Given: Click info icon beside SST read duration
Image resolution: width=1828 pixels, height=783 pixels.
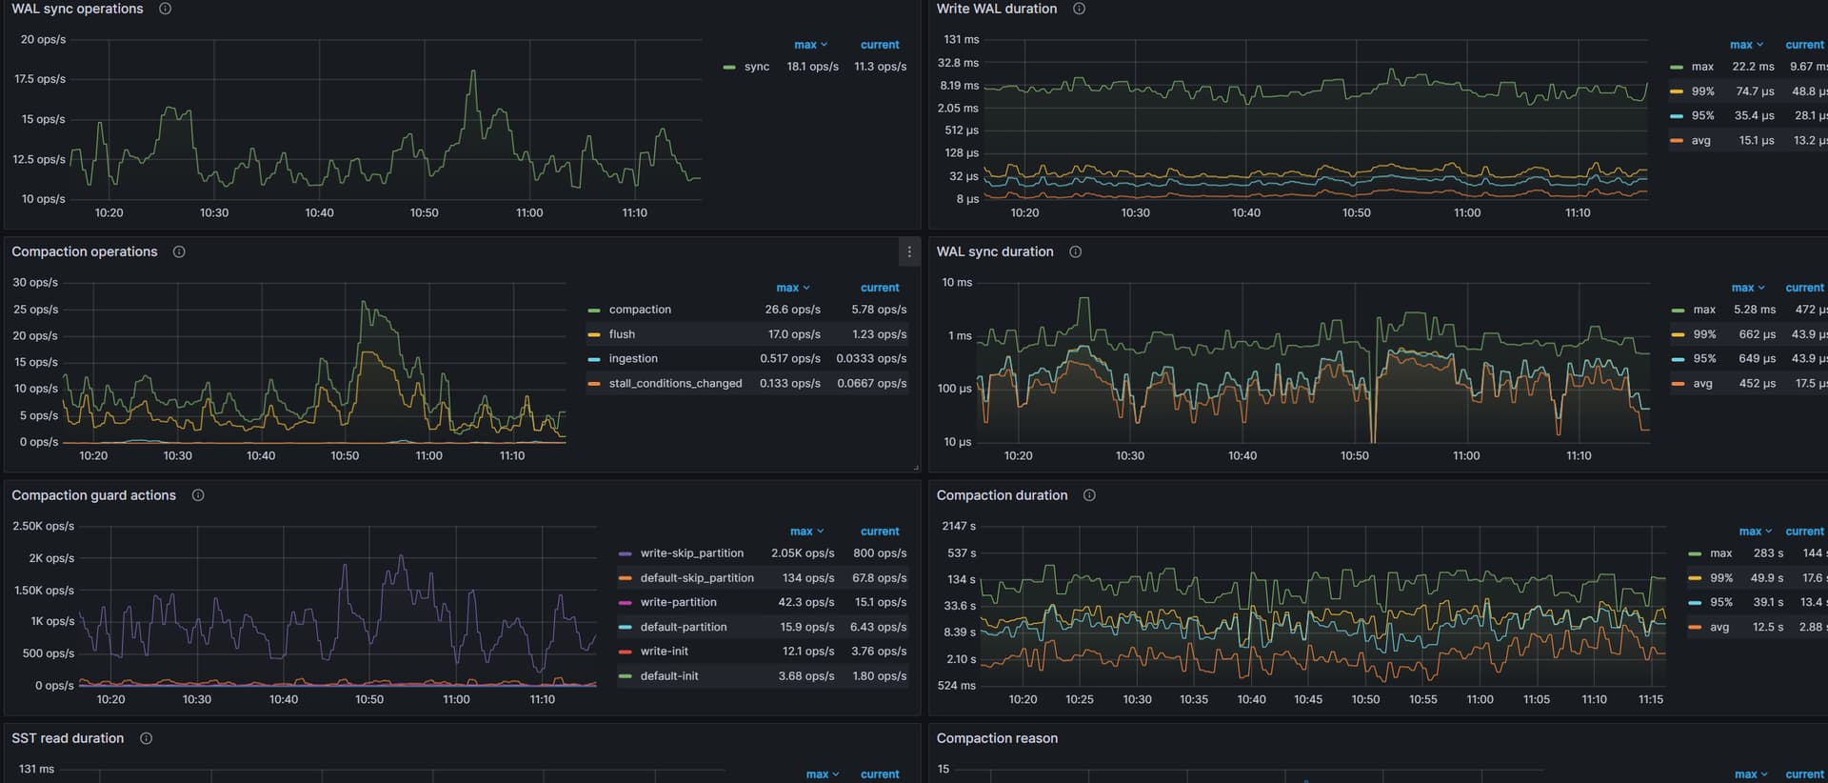Looking at the screenshot, I should [x=146, y=738].
